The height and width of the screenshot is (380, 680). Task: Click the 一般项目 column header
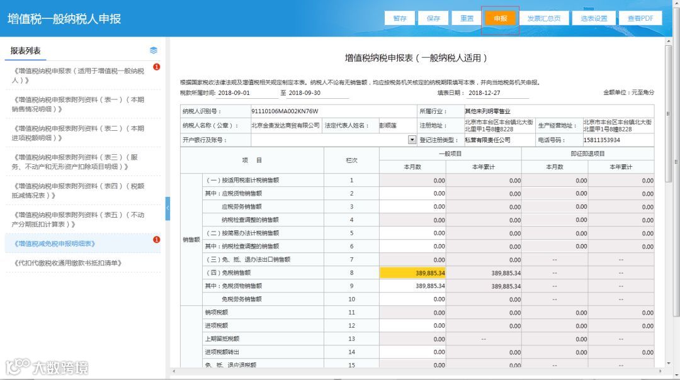[450, 154]
